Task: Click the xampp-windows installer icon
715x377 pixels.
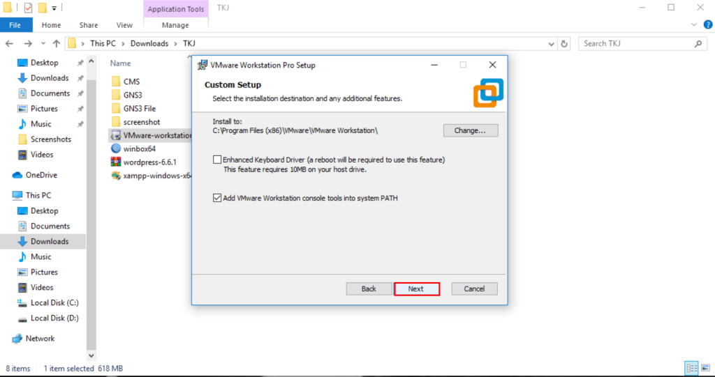Action: (x=117, y=176)
